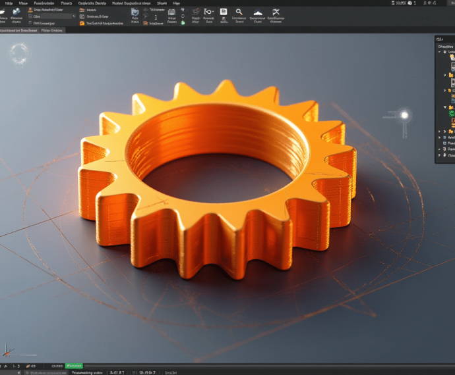Click the orbit ring widget at viewport top-left
Screen dimensions: 455x375
tap(19, 53)
